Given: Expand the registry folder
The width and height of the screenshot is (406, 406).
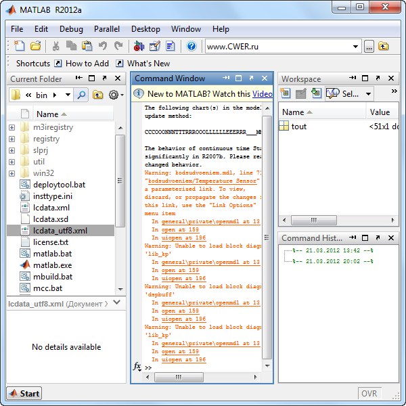Looking at the screenshot, I should pyautogui.click(x=12, y=139).
